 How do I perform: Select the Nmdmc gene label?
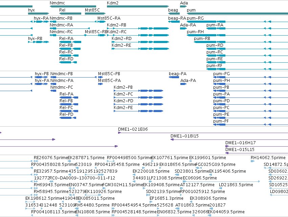[57, 3]
